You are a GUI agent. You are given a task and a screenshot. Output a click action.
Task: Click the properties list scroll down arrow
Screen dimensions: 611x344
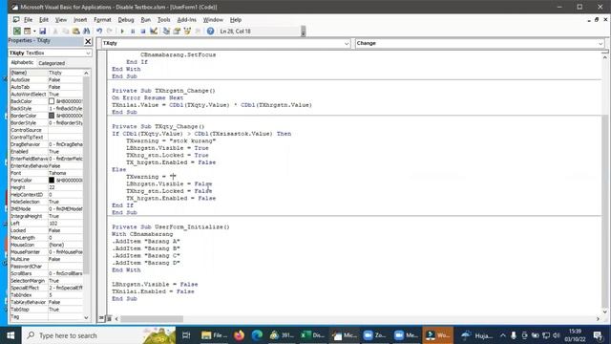click(86, 317)
